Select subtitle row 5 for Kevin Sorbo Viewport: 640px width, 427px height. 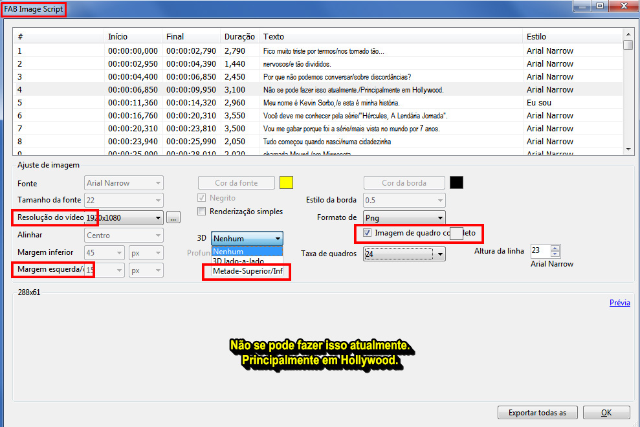[259, 102]
